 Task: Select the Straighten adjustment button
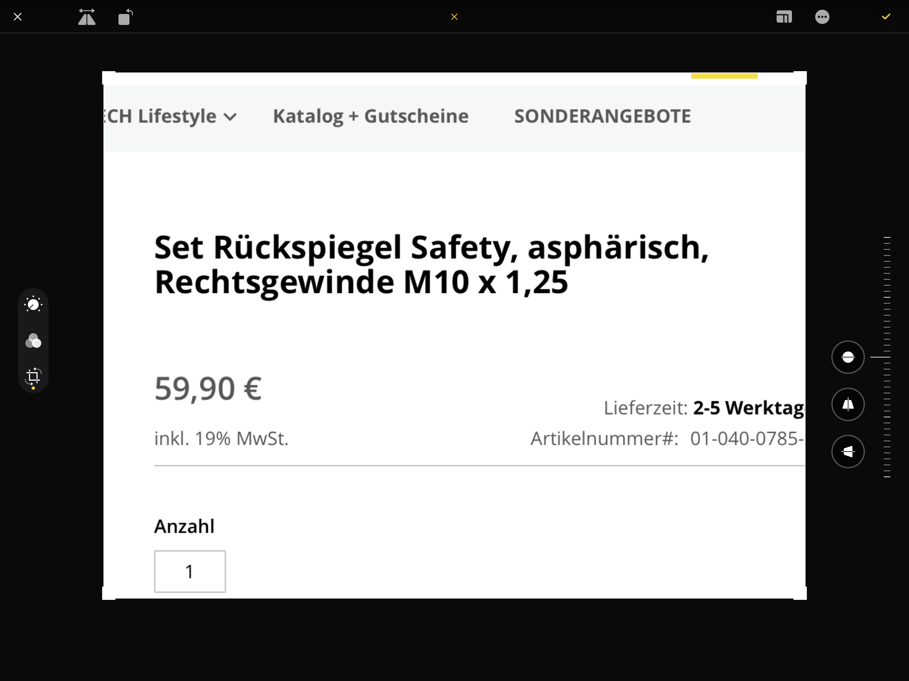(848, 357)
